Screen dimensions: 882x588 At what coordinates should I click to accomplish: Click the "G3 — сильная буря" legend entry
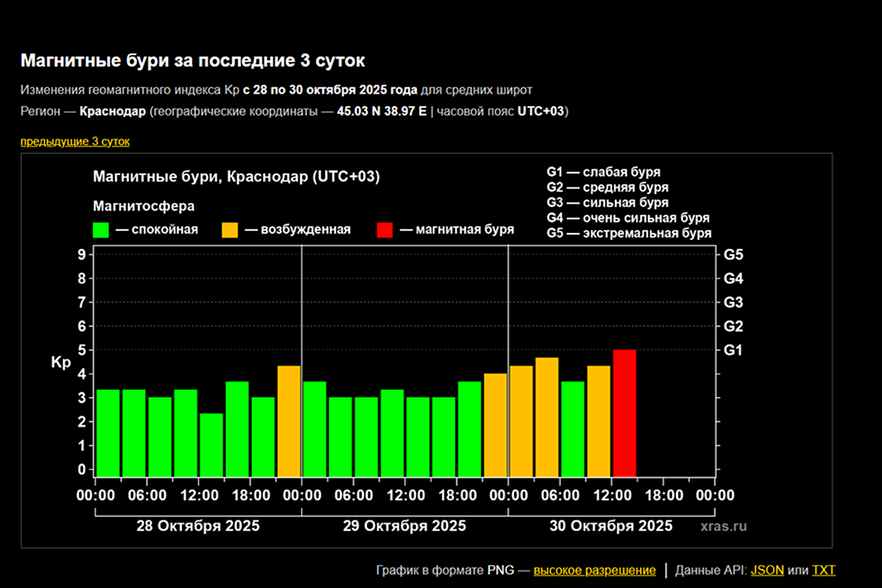[x=607, y=203]
